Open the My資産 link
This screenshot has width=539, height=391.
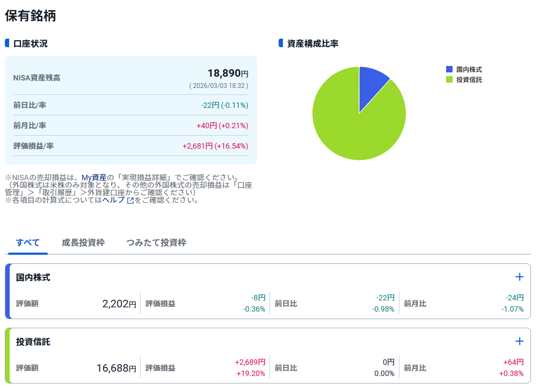click(94, 177)
